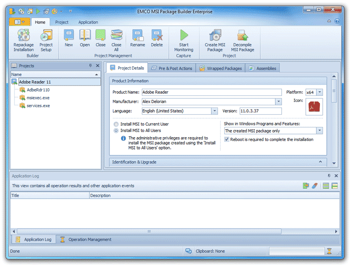
Task: Select the Decompile MSI Package icon
Action: (242, 35)
